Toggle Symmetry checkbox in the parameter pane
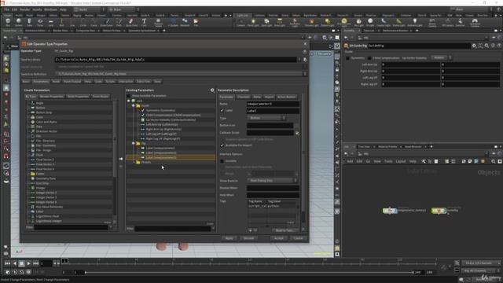503x283 pixels. 347,58
